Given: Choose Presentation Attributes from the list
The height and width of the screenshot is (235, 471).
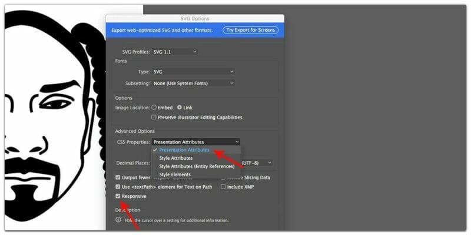Looking at the screenshot, I should point(184,150).
